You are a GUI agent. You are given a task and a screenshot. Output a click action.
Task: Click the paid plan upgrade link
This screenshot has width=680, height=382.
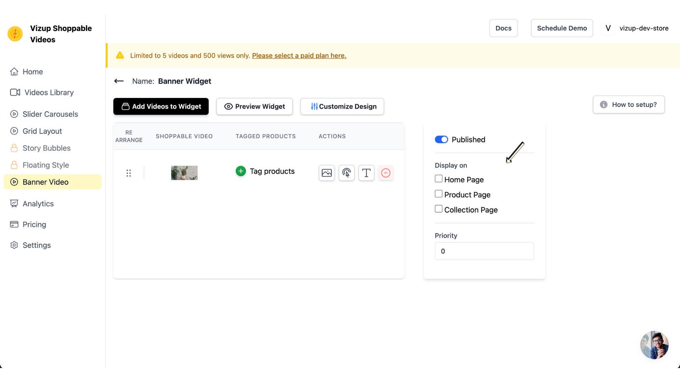point(299,56)
